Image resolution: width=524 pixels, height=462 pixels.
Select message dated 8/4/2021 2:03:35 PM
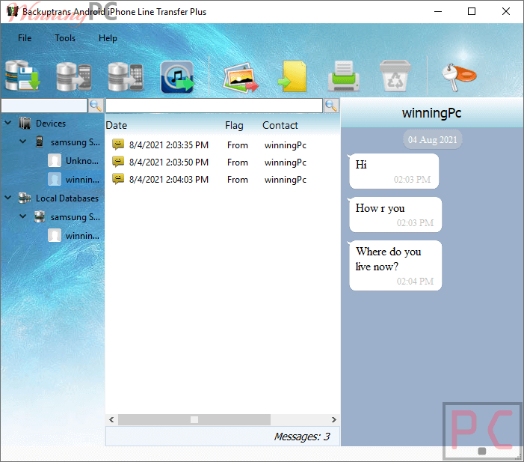coord(169,145)
